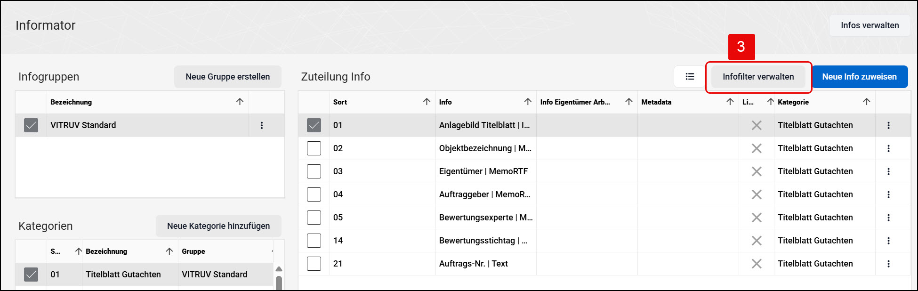The height and width of the screenshot is (291, 918).
Task: Open three-dot menu for row 21 Auftrags-Nr.
Action: (x=888, y=264)
